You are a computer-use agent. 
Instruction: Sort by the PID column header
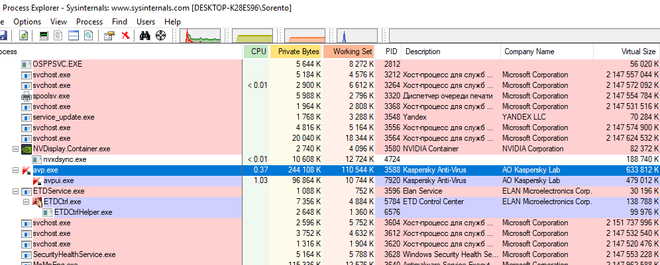click(388, 52)
